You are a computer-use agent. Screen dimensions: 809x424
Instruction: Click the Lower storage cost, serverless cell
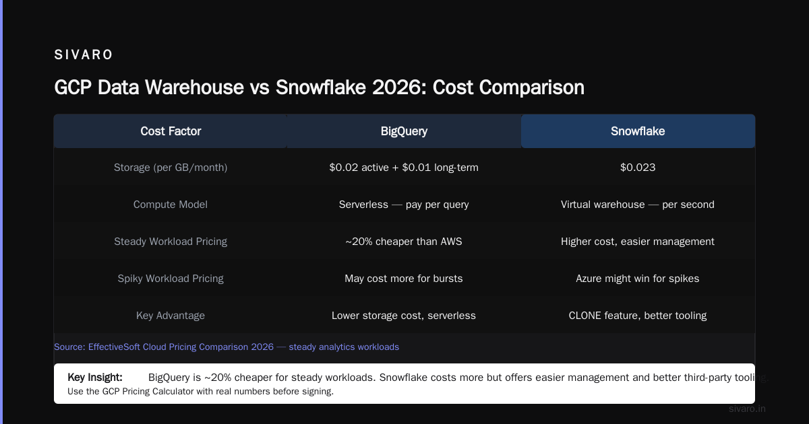click(x=404, y=316)
